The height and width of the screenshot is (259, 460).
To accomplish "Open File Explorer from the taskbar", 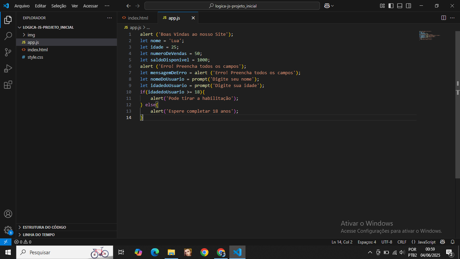I will click(x=171, y=252).
